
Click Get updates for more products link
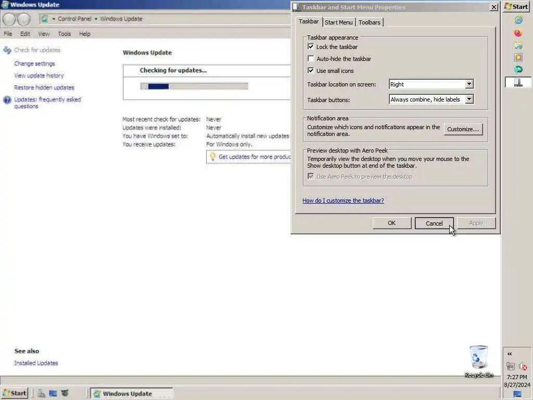pos(254,157)
